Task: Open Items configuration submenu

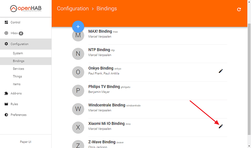Action: pos(17,84)
